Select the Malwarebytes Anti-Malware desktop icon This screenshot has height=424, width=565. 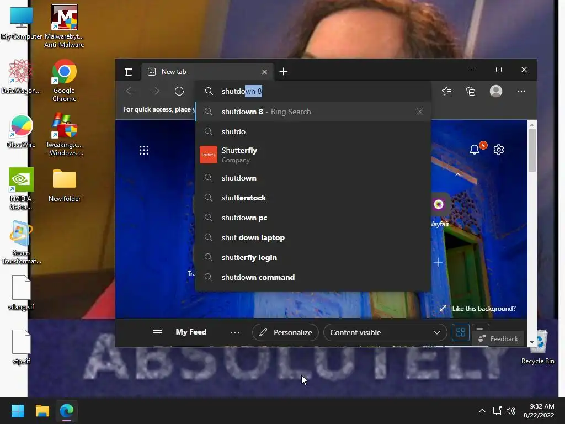64,26
